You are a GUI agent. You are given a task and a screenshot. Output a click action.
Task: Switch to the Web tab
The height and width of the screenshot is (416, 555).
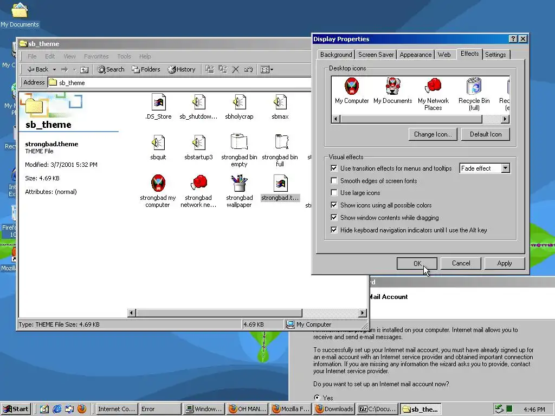point(444,55)
